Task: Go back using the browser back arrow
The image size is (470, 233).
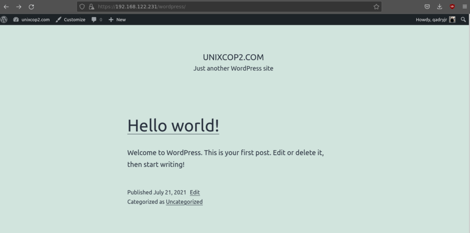Action: (x=6, y=6)
